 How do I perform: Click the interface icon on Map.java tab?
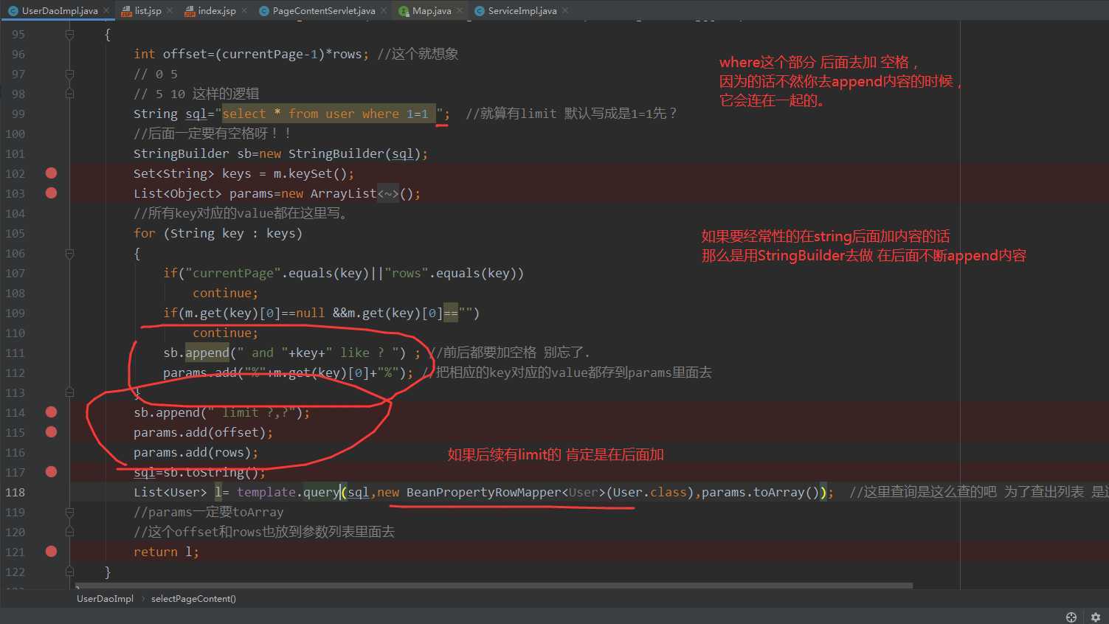point(404,11)
